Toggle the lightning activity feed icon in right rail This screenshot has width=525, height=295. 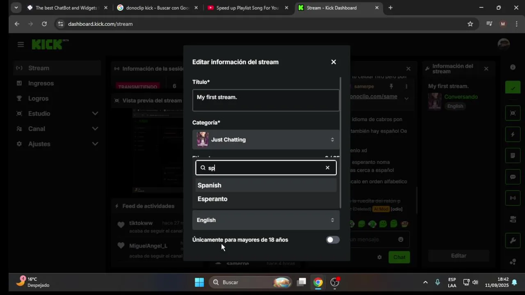513,134
